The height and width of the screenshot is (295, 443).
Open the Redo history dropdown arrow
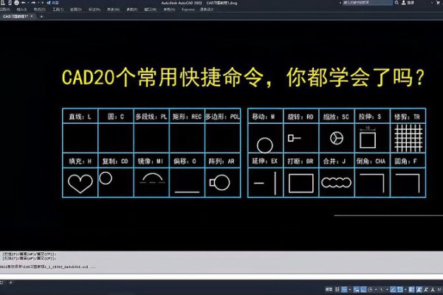[38, 3]
